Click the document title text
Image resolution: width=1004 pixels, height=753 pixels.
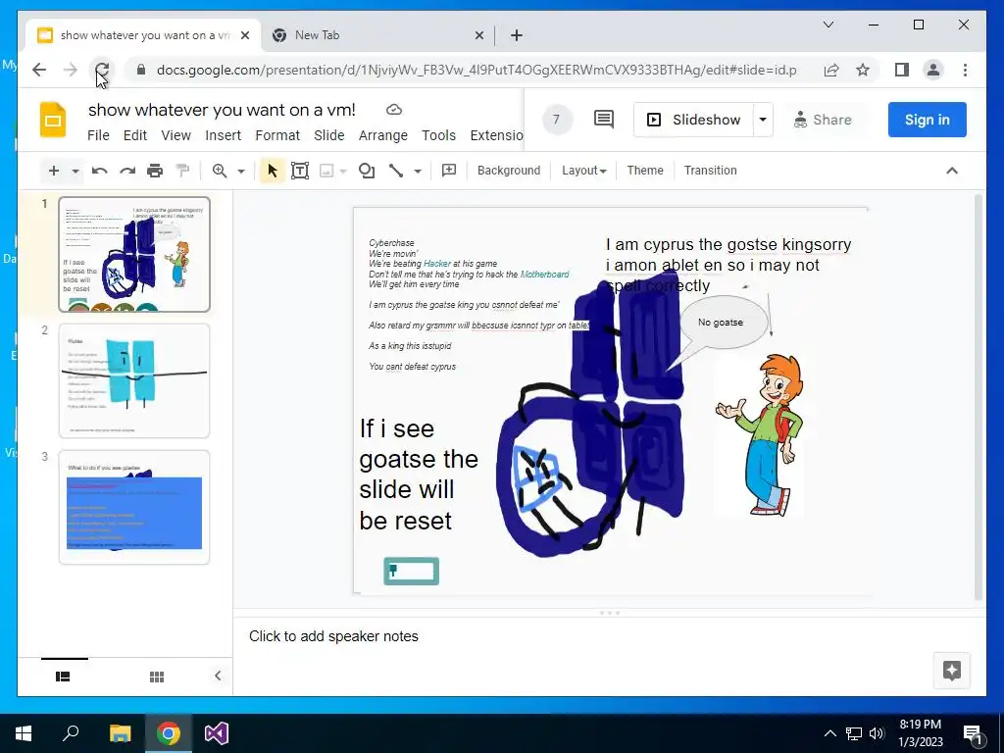tap(222, 110)
